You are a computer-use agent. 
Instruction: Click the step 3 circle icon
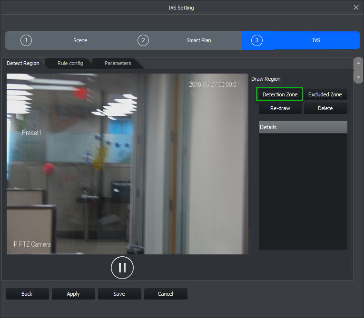coord(257,40)
